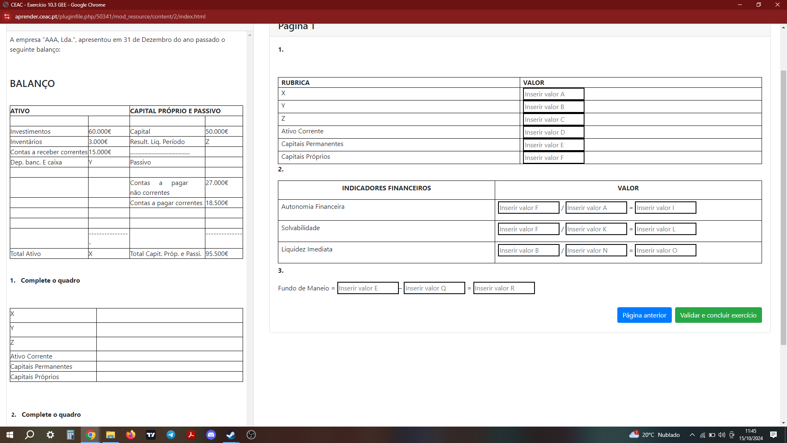The image size is (787, 443).
Task: Click the BALANÇO heading
Action: tap(32, 83)
